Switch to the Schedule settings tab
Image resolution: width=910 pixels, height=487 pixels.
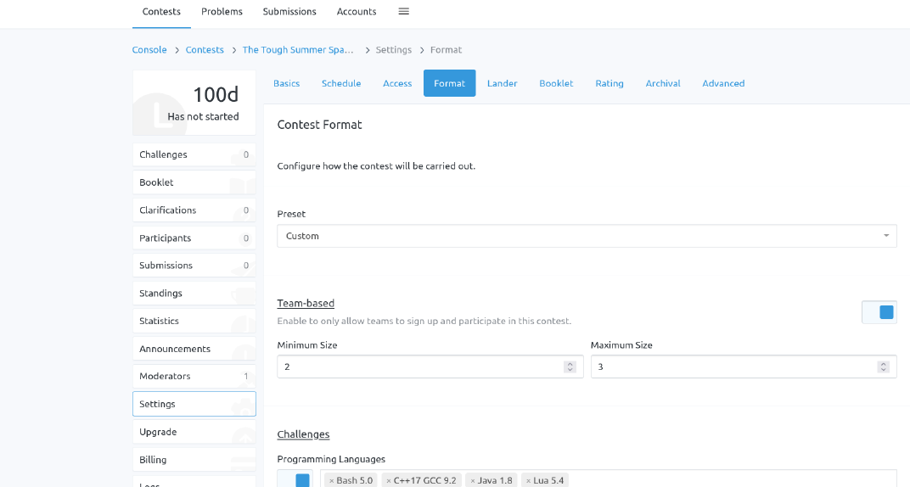[x=341, y=83]
